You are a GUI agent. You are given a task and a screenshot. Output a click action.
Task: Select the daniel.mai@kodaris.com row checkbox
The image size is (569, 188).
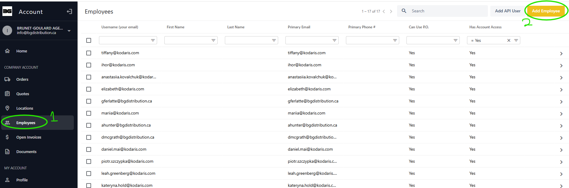click(x=89, y=149)
